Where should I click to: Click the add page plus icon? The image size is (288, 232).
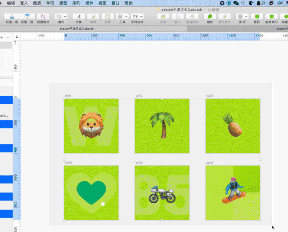2,37
